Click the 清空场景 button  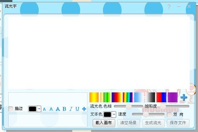click(x=128, y=123)
